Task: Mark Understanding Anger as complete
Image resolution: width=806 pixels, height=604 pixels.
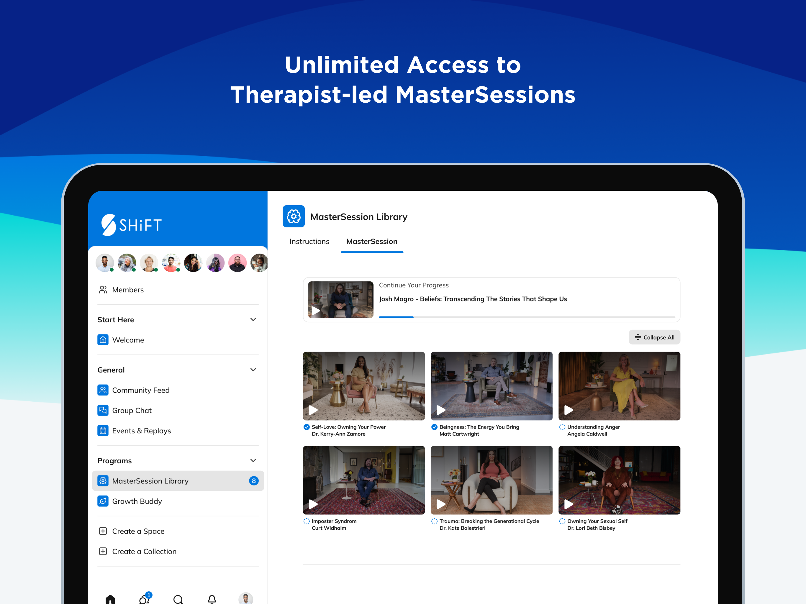Action: click(x=562, y=427)
